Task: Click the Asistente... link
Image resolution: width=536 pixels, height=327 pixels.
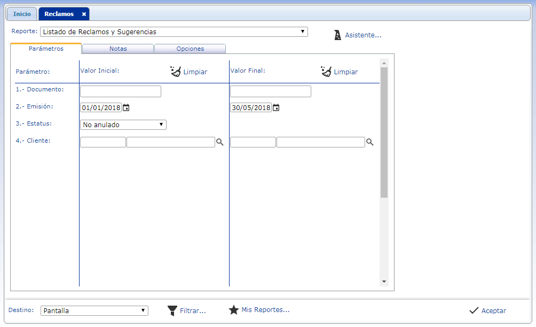Action: point(363,35)
